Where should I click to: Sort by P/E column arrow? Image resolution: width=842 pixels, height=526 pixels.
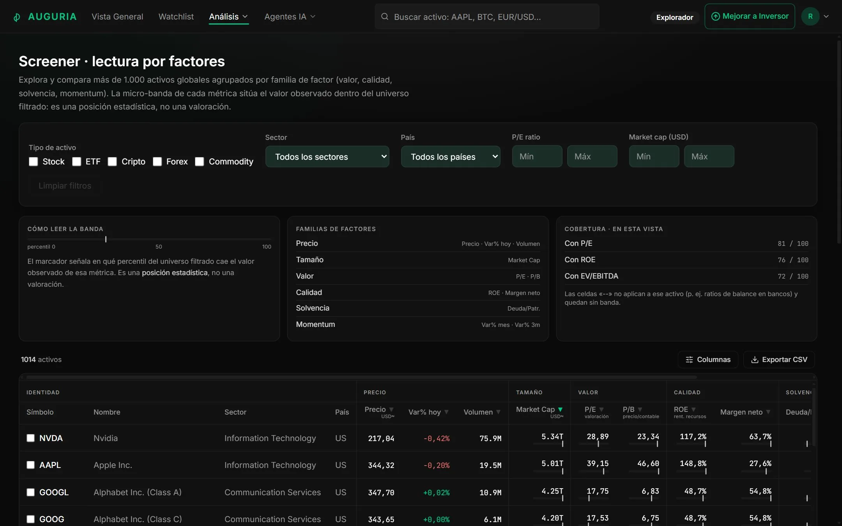(601, 410)
